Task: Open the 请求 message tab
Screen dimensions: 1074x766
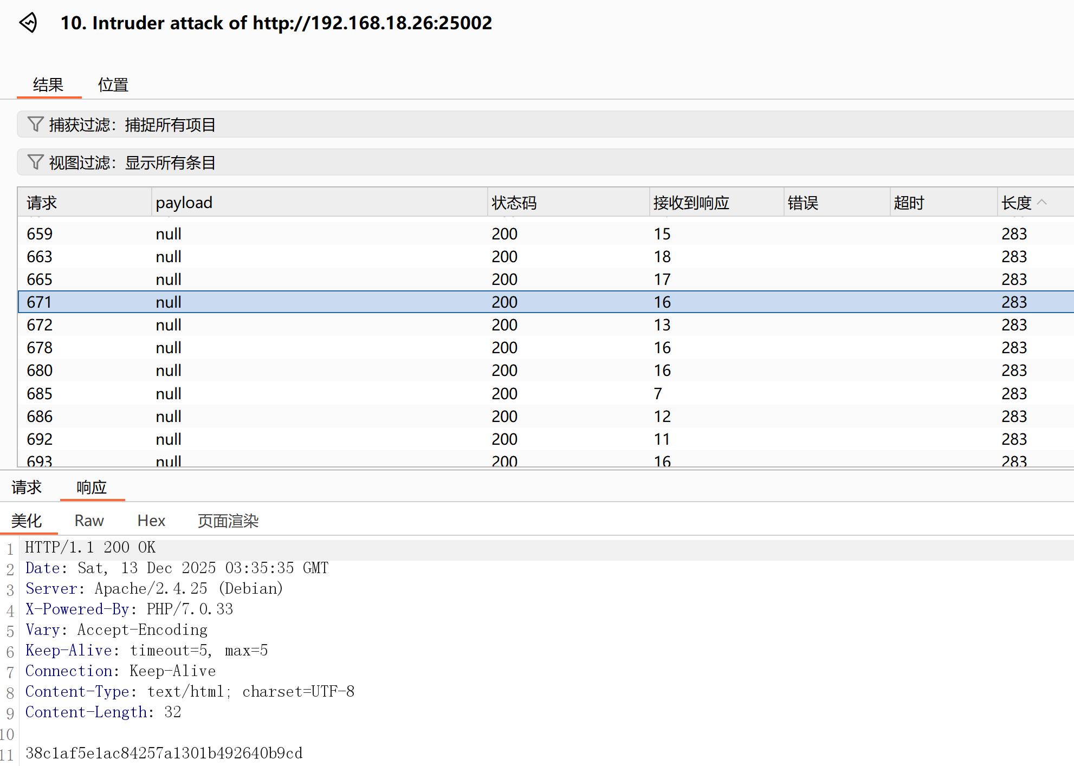Action: (x=27, y=488)
